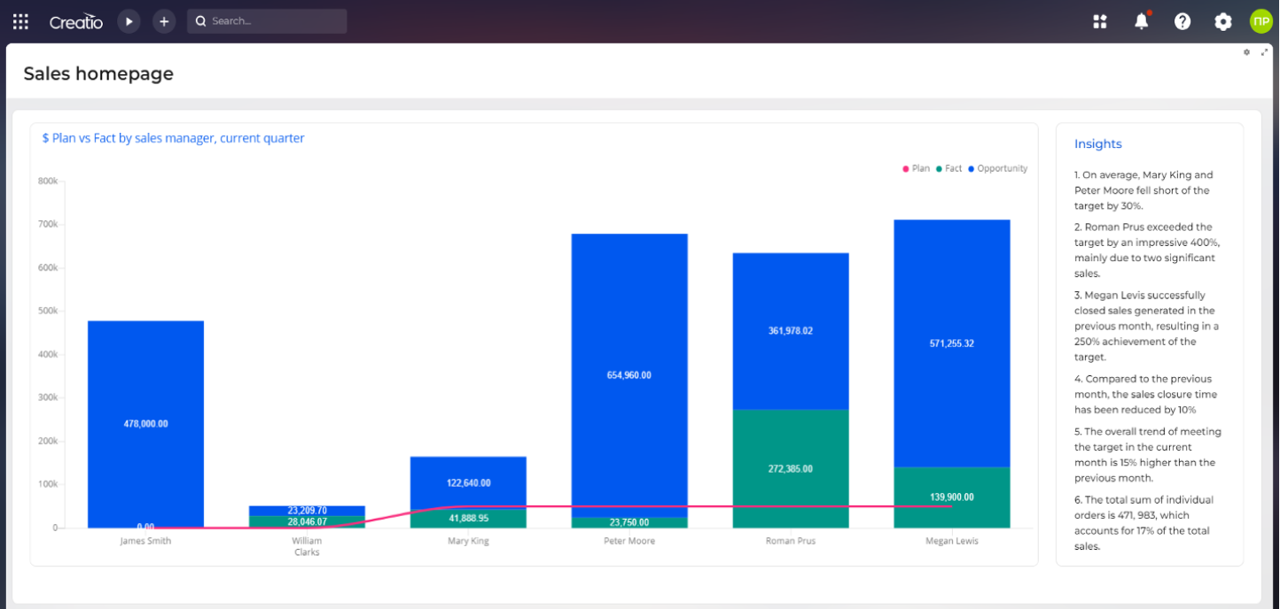Open the marketplace apps icon
Viewport: 1280px width, 609px height.
[1100, 21]
